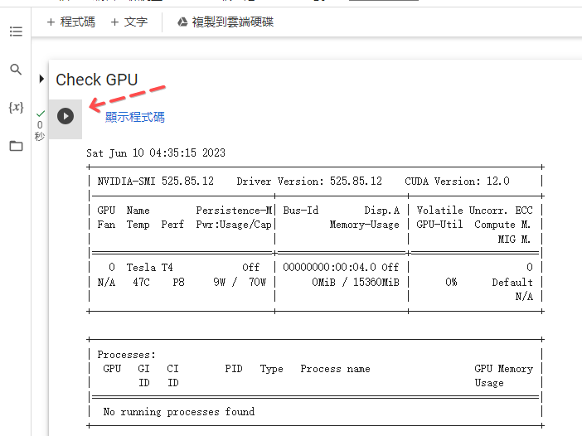Click the 15360MiB memory usage value
The image size is (582, 436).
pyautogui.click(x=373, y=283)
